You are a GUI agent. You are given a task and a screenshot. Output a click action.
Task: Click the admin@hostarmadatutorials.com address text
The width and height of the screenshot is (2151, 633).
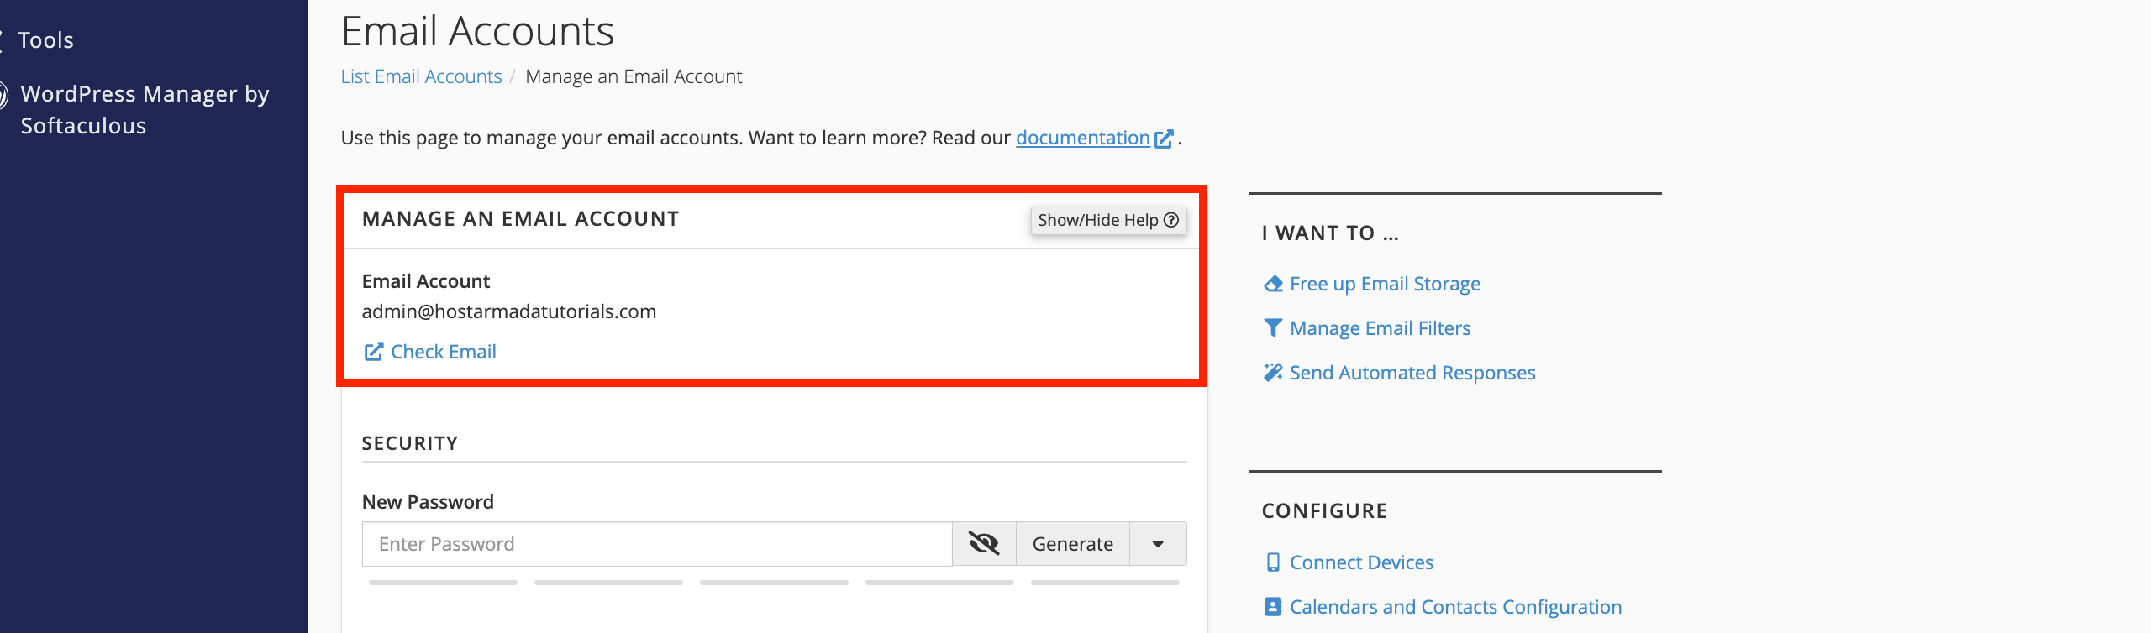coord(509,311)
